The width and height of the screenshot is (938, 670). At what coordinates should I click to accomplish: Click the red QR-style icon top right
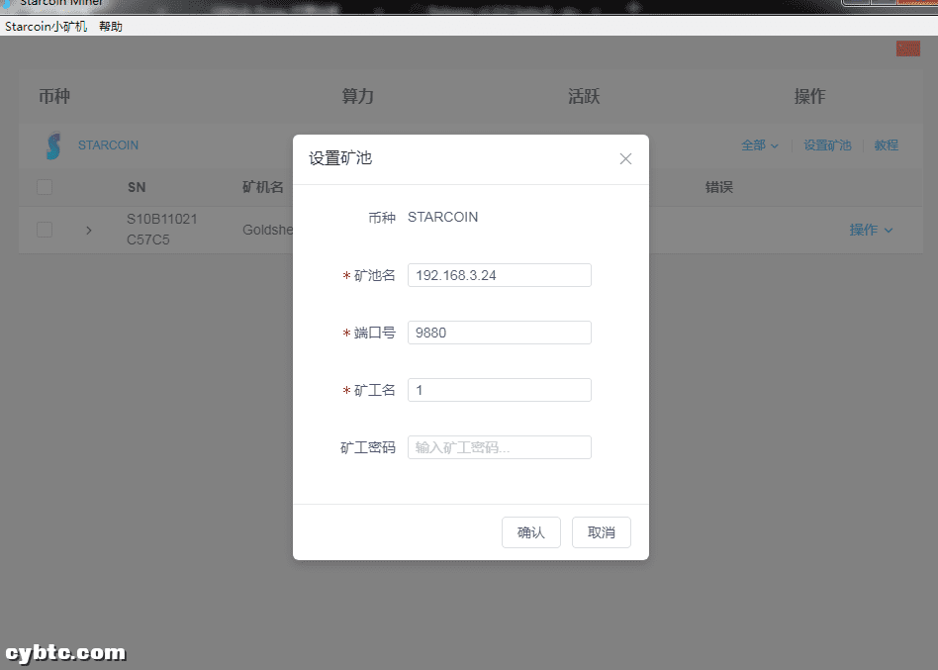[907, 48]
